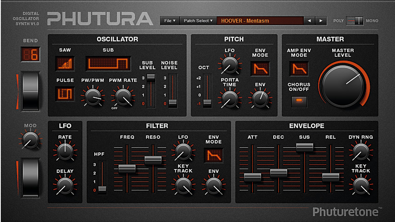Viewport: 395px width, 222px height.
Task: Adjust the MOD knob
Action: [31, 140]
